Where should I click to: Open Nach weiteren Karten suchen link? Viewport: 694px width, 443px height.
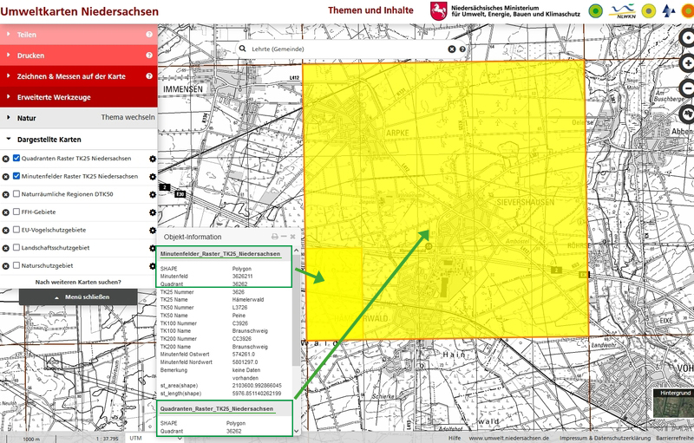(x=78, y=282)
